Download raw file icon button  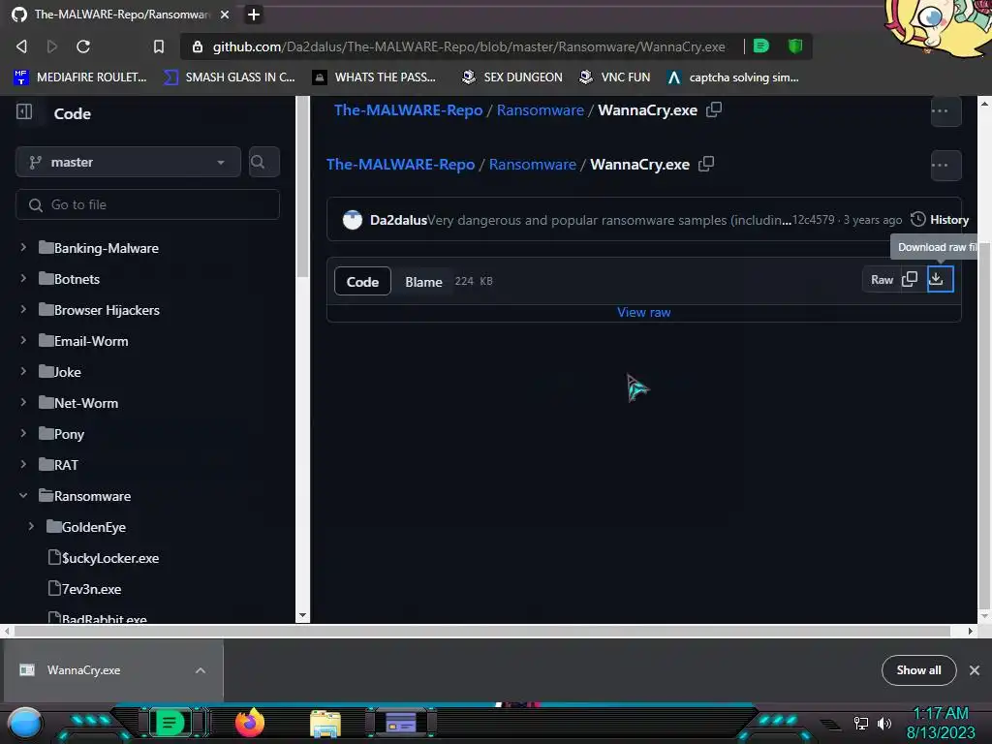(940, 279)
